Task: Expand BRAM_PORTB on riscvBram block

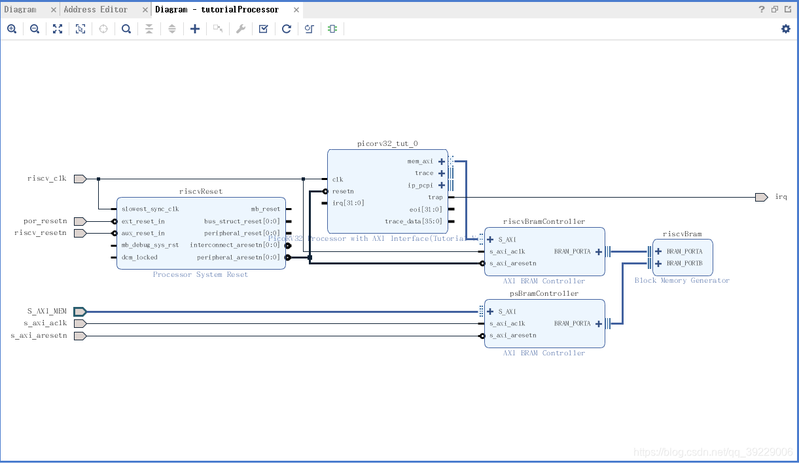Action: click(658, 264)
